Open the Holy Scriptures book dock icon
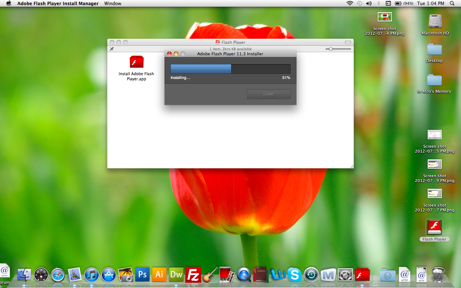The image size is (461, 288). pos(261,275)
